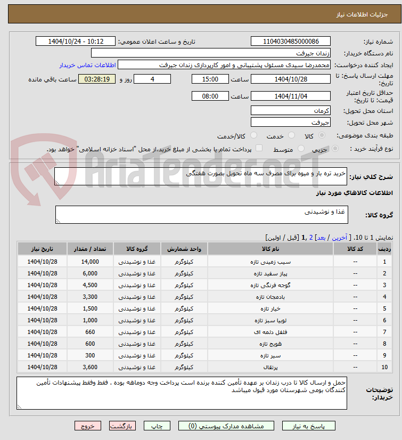Viewport: 402px width, 440px height.
Task: Click the تعداد / مقدار column header
Action: pyautogui.click(x=90, y=249)
